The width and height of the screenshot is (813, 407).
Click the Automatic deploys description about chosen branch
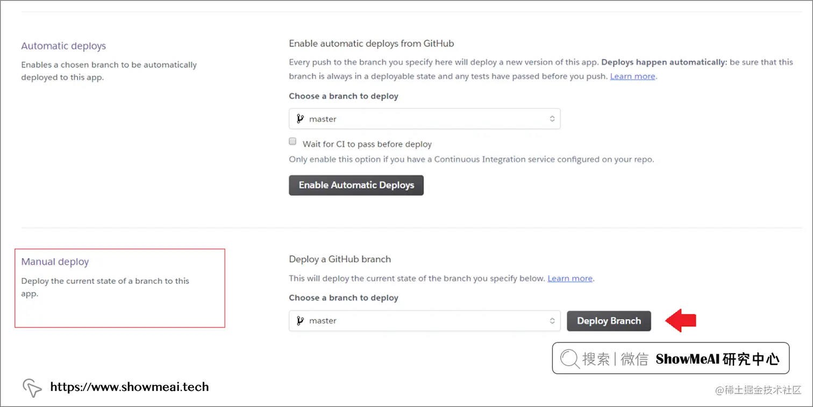click(109, 71)
